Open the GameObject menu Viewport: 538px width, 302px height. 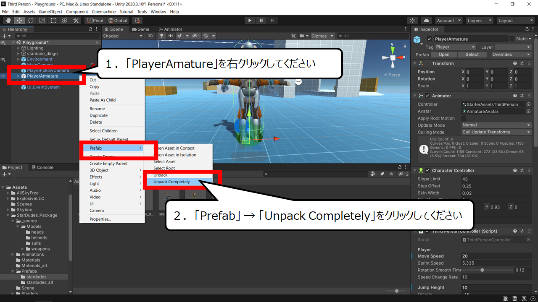50,12
